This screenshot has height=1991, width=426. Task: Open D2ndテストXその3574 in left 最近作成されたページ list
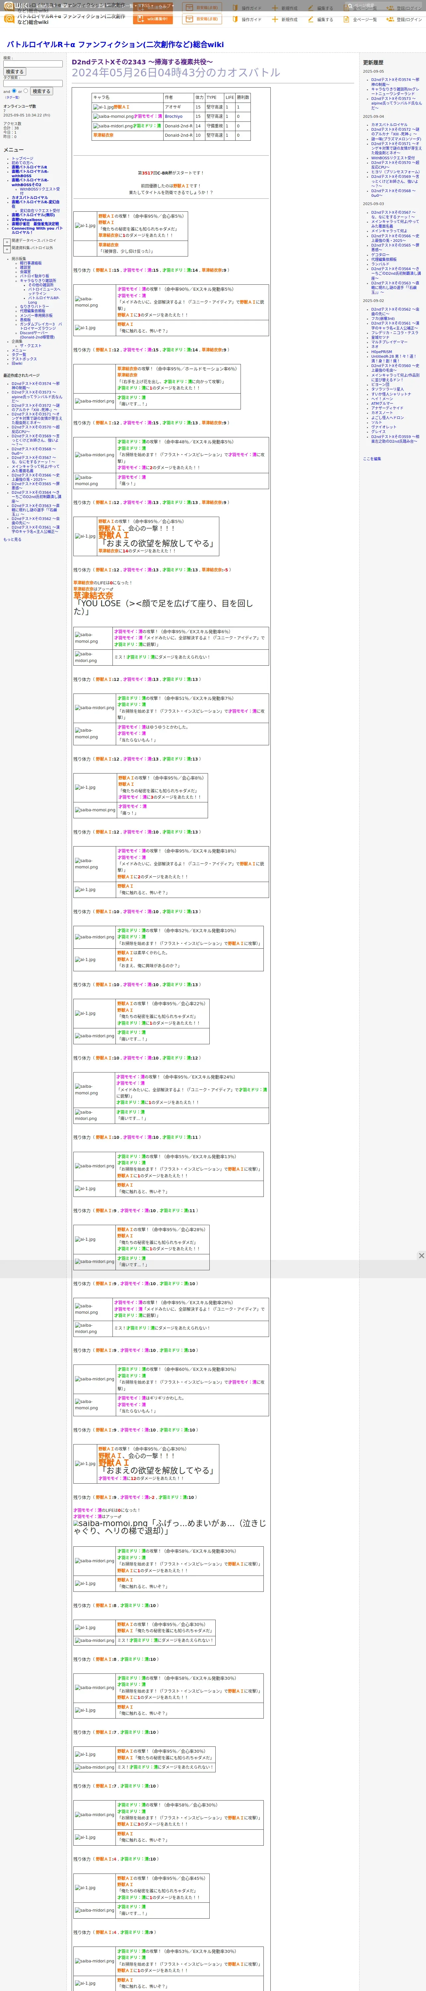(35, 386)
